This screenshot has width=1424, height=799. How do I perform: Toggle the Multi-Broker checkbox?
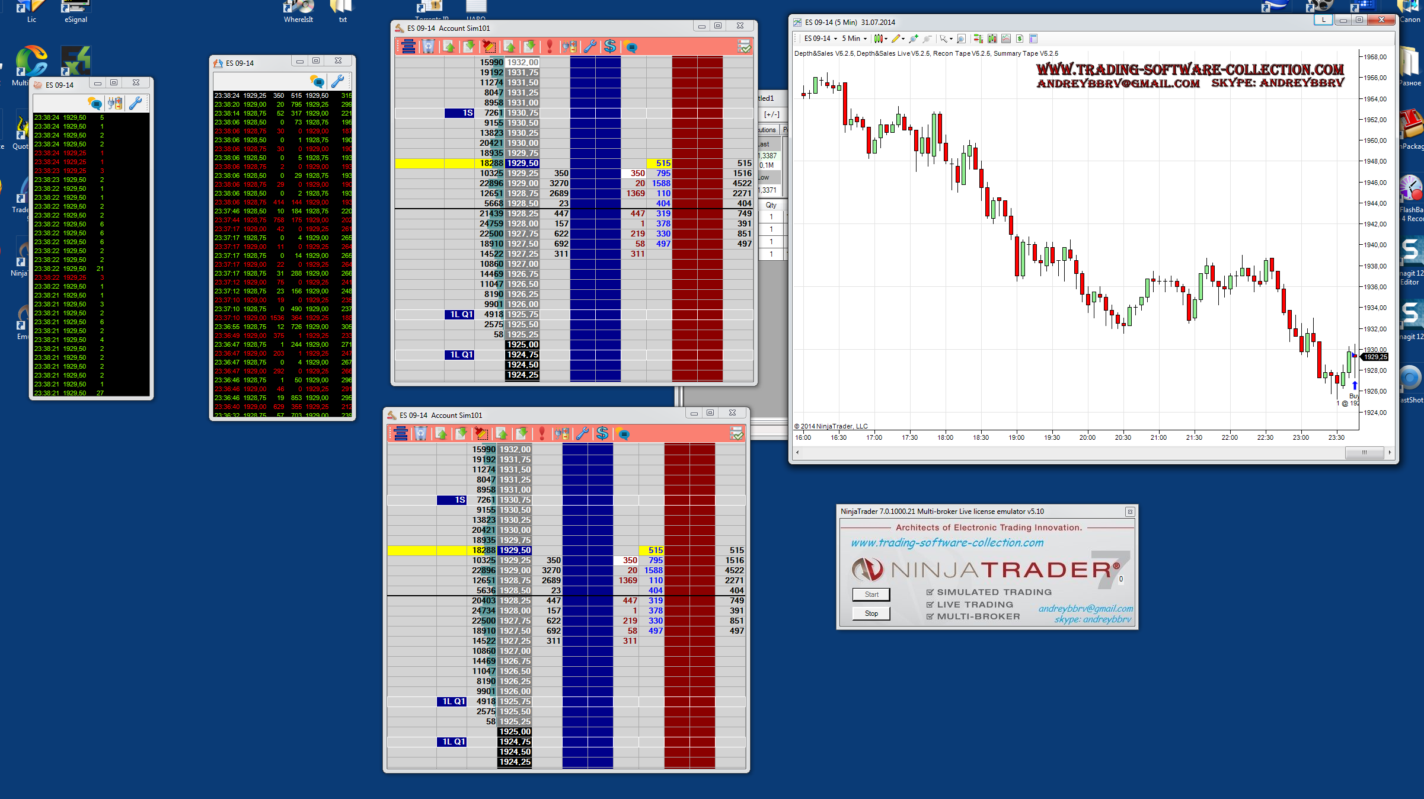click(x=930, y=616)
